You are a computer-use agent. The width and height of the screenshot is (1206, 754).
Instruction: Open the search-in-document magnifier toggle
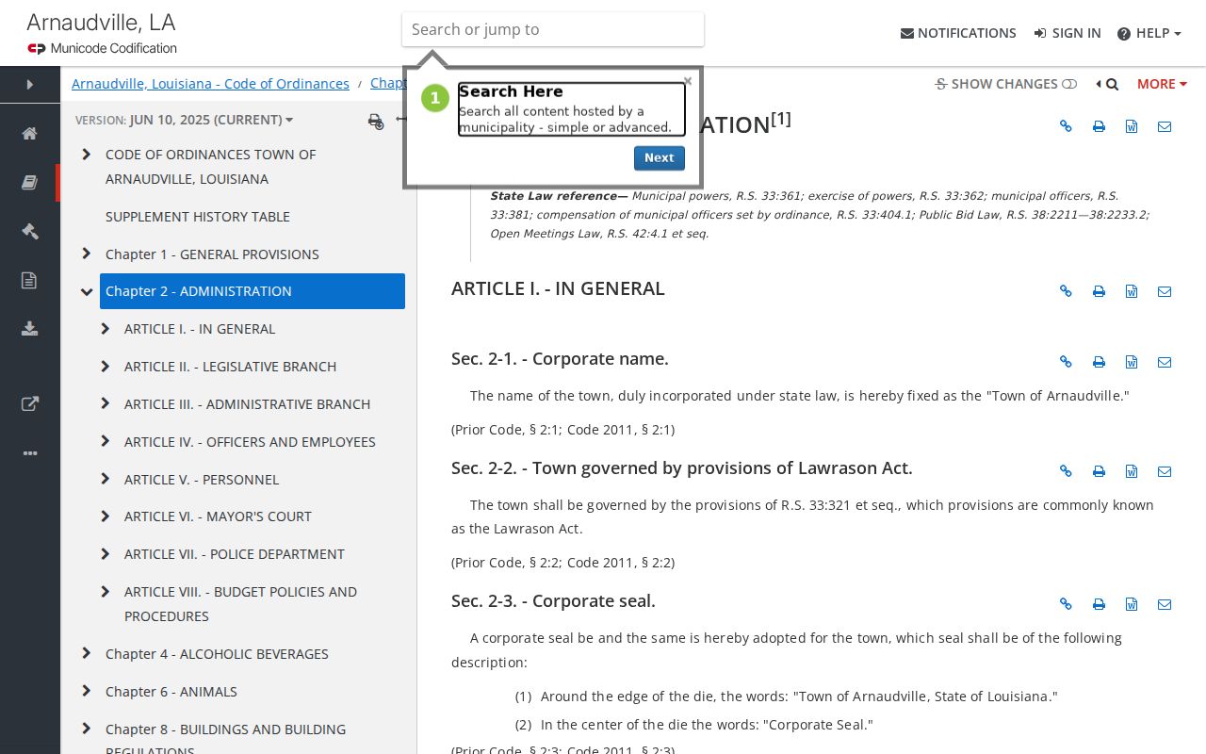(x=1107, y=84)
